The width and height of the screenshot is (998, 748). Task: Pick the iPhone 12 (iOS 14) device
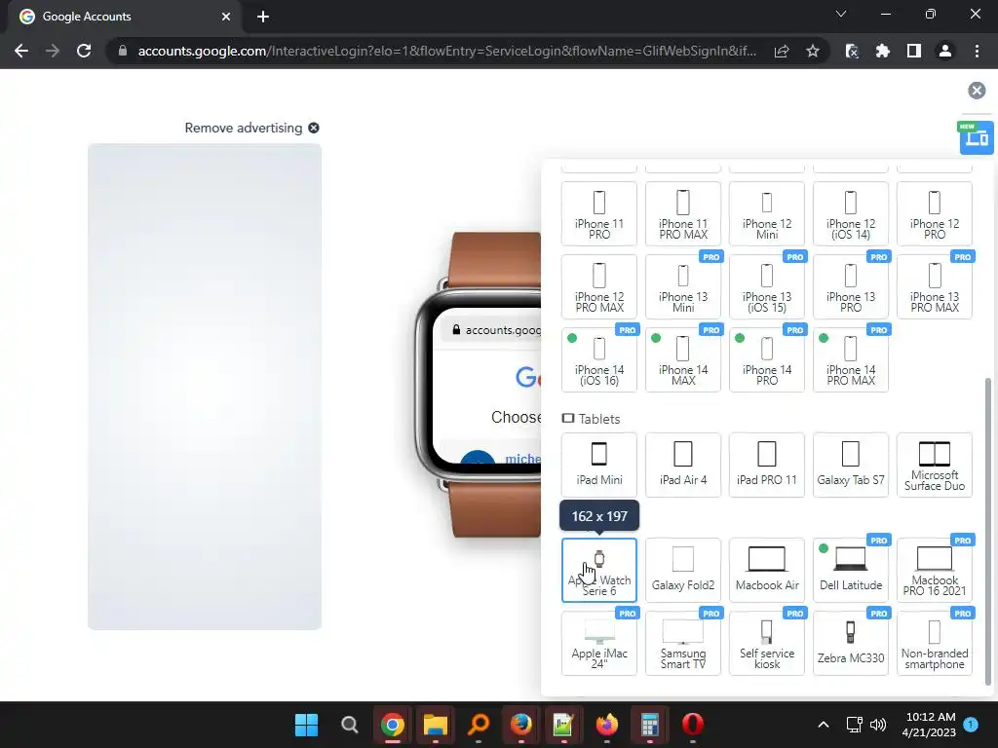tap(850, 213)
